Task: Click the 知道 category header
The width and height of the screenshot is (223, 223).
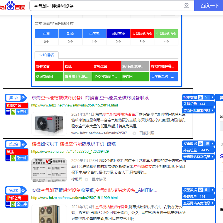Action: 71,33
